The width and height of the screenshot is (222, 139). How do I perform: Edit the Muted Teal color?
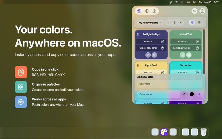click(x=183, y=55)
